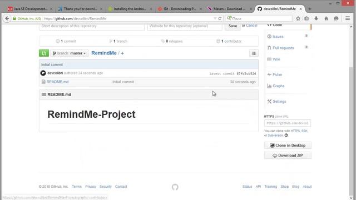Open the Privacy footer link
Image resolution: width=356 pixels, height=200 pixels.
91,187
